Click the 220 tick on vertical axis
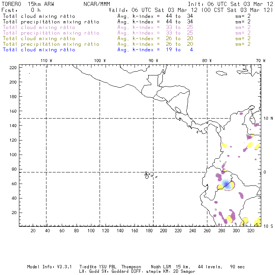The width and height of the screenshot is (275, 275). coord(13,67)
